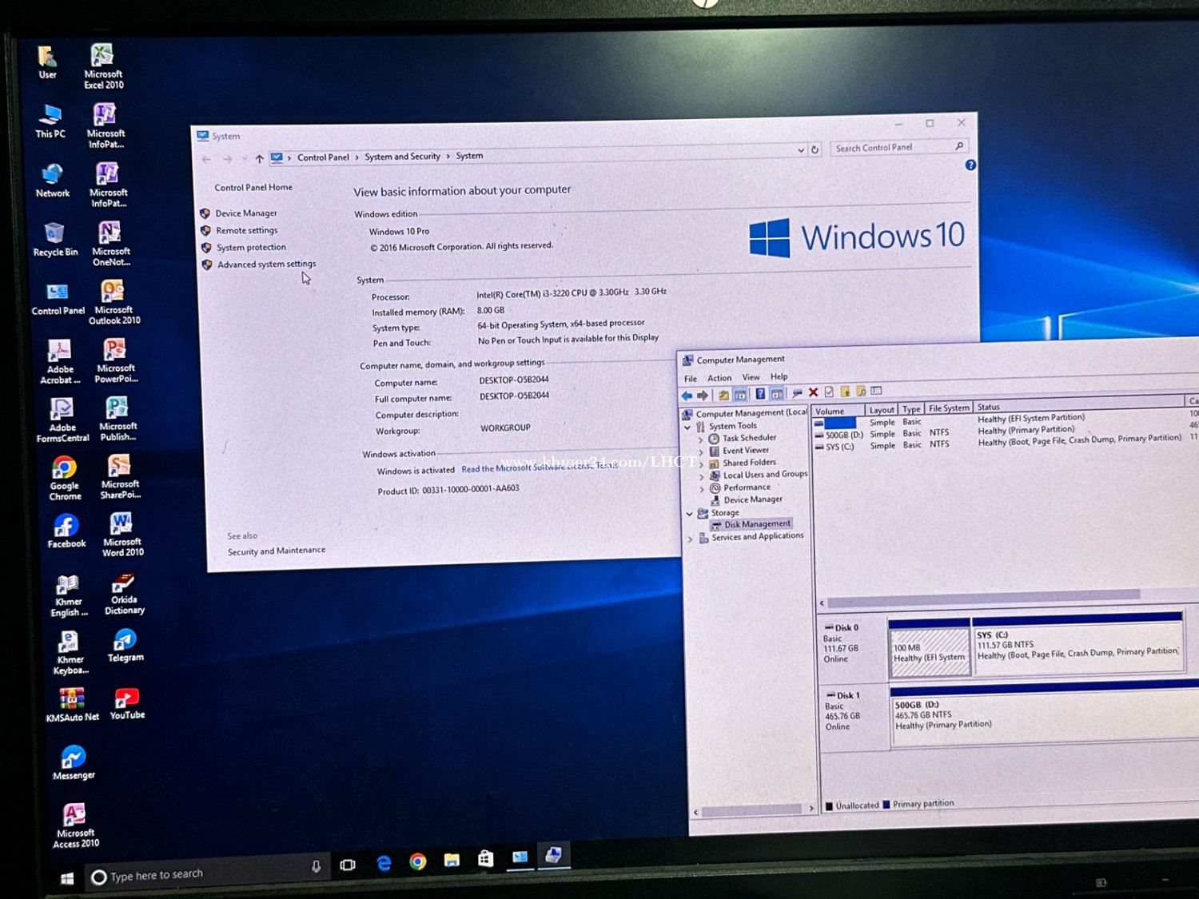The width and height of the screenshot is (1199, 899).
Task: Open View menu in Computer Management
Action: (x=751, y=377)
